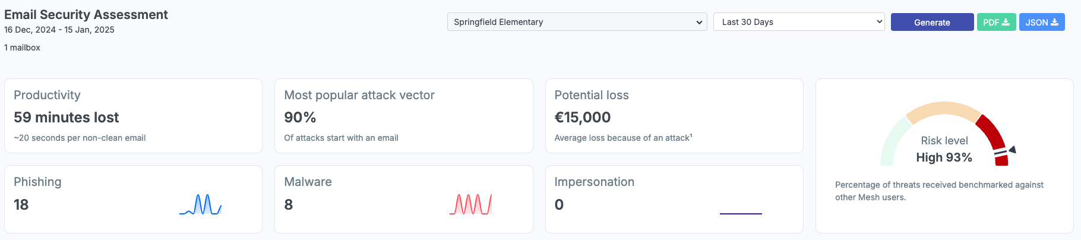Click the red Malware sparkline chart
This screenshot has width=1081, height=240.
click(471, 204)
